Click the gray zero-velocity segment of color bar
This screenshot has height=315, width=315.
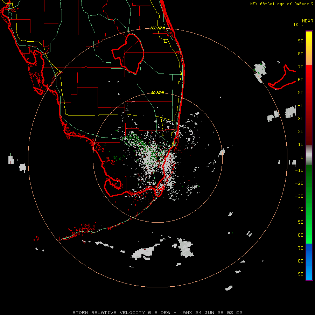(x=309, y=155)
